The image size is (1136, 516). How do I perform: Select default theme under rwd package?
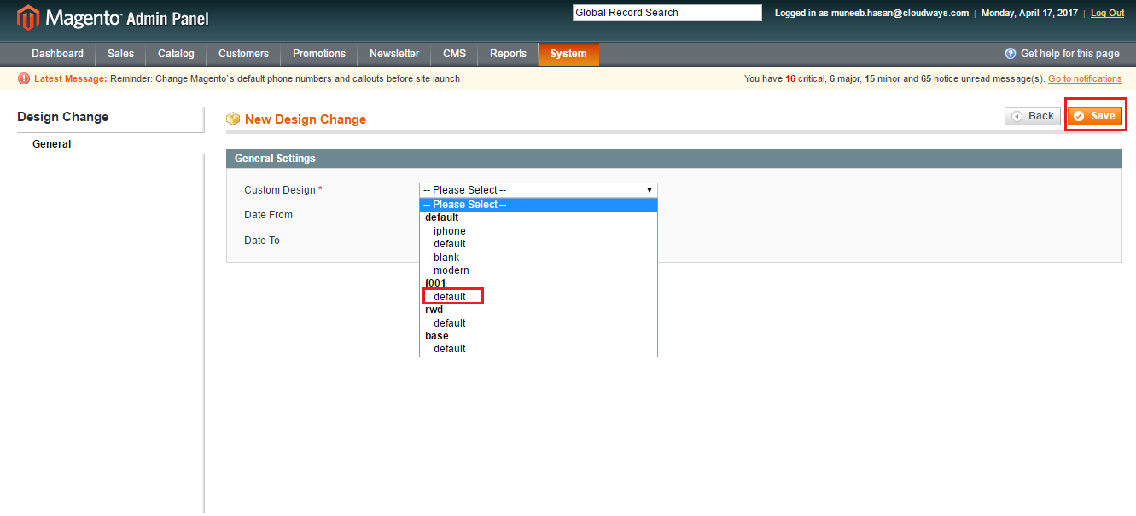click(x=449, y=323)
